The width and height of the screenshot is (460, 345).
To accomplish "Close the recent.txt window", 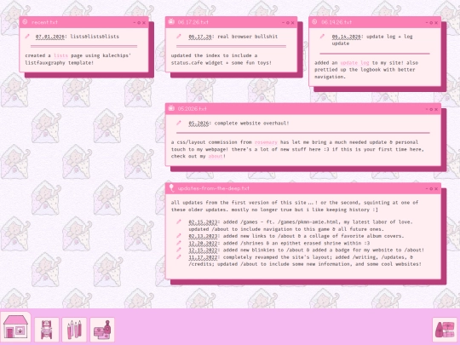I will click(x=144, y=23).
